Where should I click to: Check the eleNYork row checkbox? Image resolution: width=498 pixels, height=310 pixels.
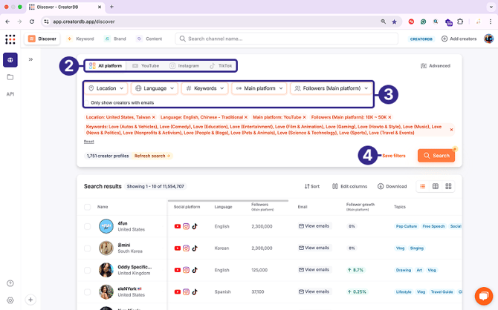(88, 292)
